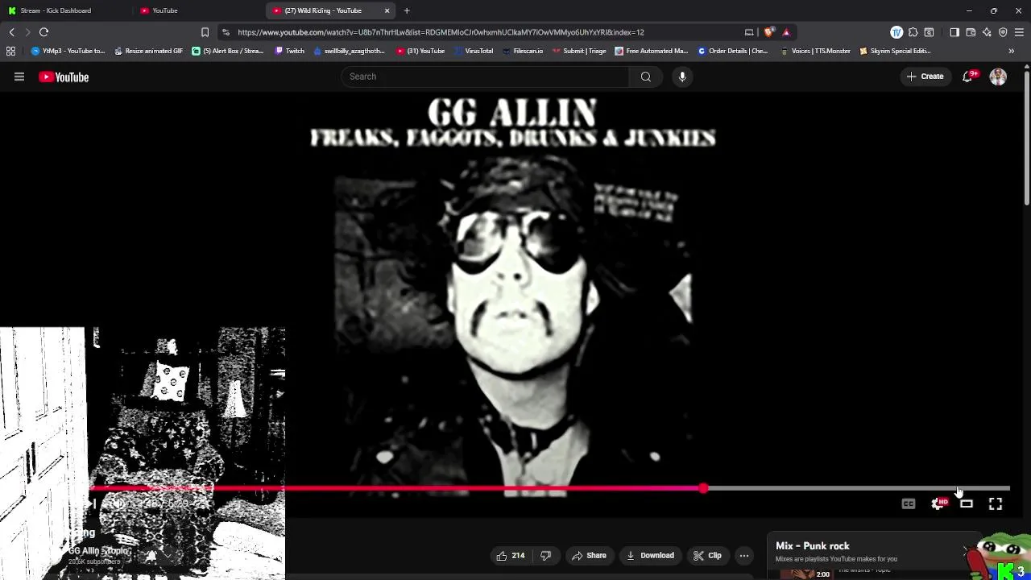
Task: Open Leo AI sparkle icon
Action: (987, 32)
